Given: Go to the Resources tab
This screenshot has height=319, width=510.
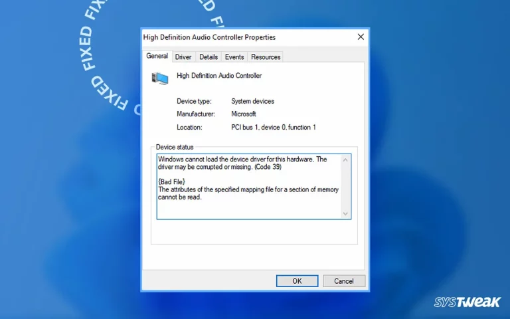Looking at the screenshot, I should click(x=266, y=57).
